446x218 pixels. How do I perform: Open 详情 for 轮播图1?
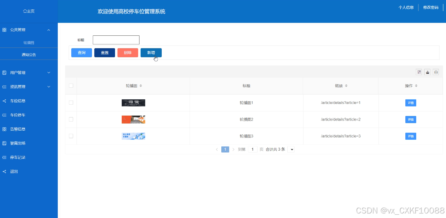point(411,103)
